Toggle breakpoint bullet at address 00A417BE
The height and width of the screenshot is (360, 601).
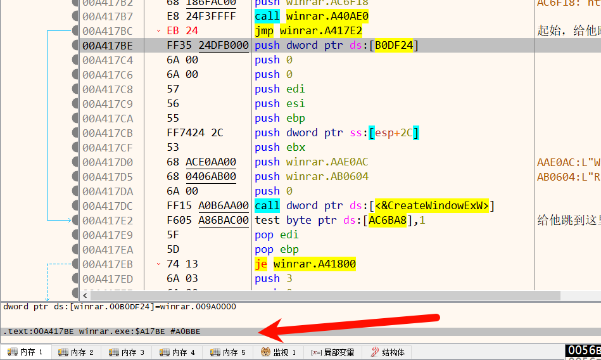coord(75,45)
